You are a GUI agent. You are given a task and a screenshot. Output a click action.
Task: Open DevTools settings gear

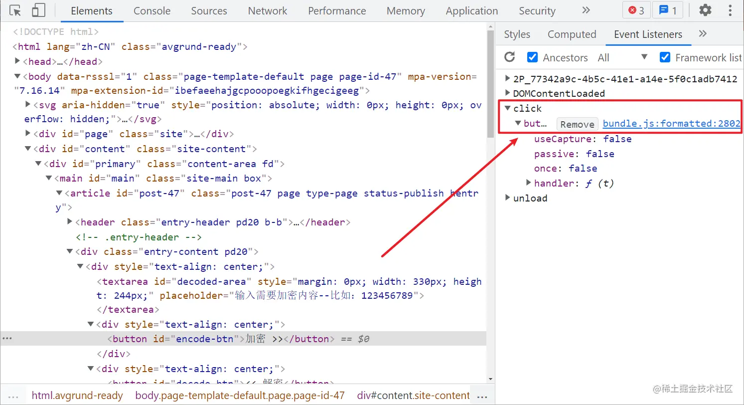point(705,10)
